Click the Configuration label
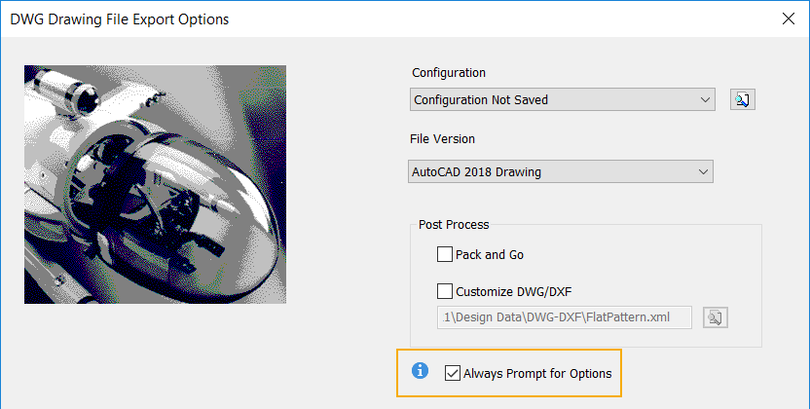The image size is (810, 409). [449, 72]
